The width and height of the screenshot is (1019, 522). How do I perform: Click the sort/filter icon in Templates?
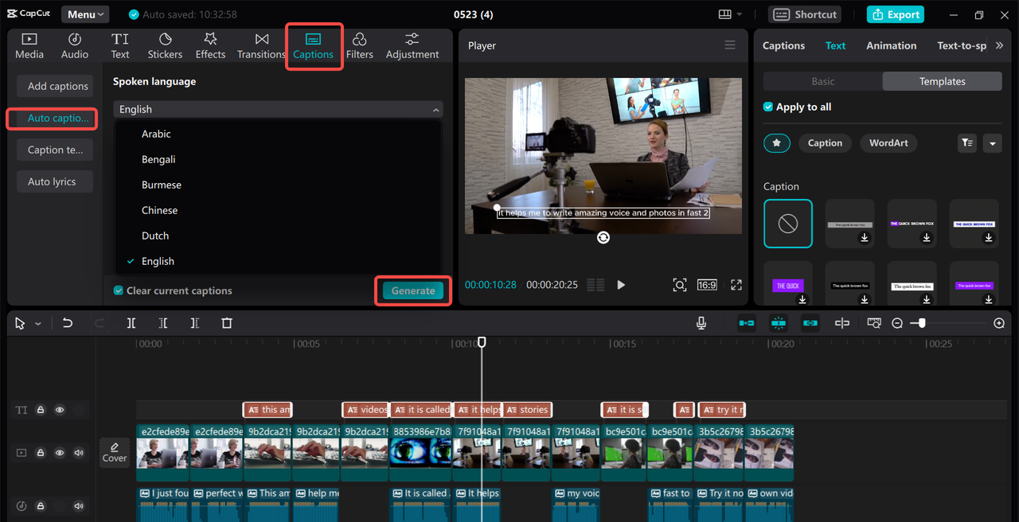tap(967, 143)
